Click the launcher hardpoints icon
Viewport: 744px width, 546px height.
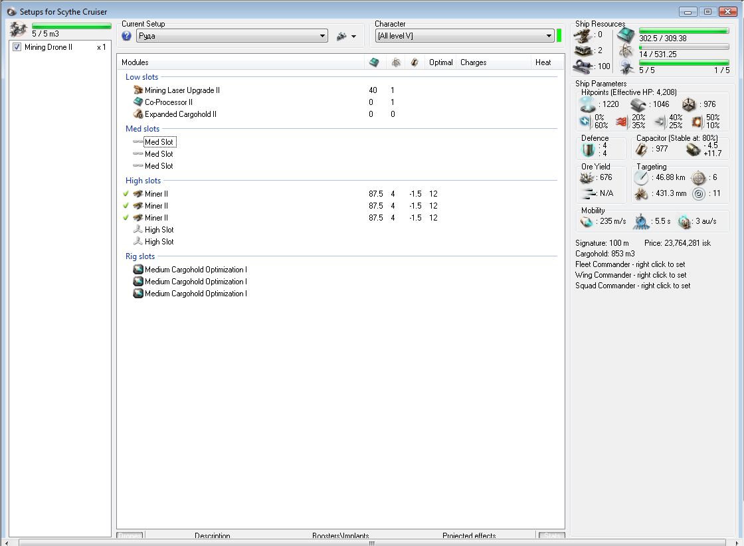click(583, 50)
